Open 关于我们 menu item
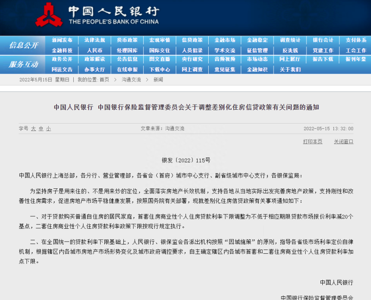 click(290, 69)
